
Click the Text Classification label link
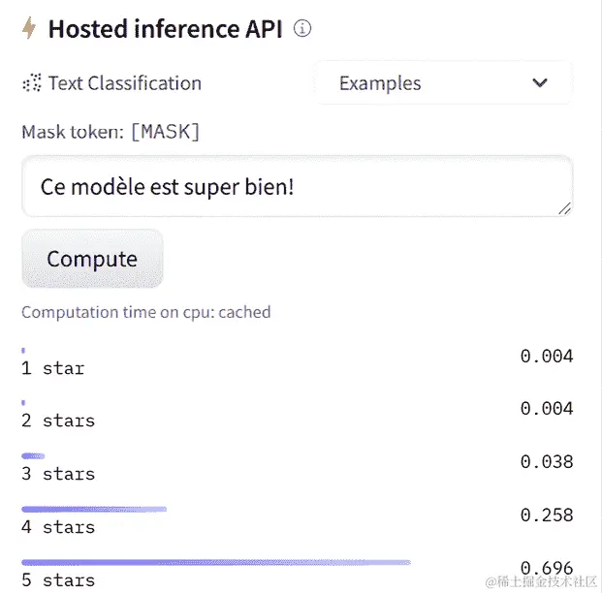pos(124,83)
